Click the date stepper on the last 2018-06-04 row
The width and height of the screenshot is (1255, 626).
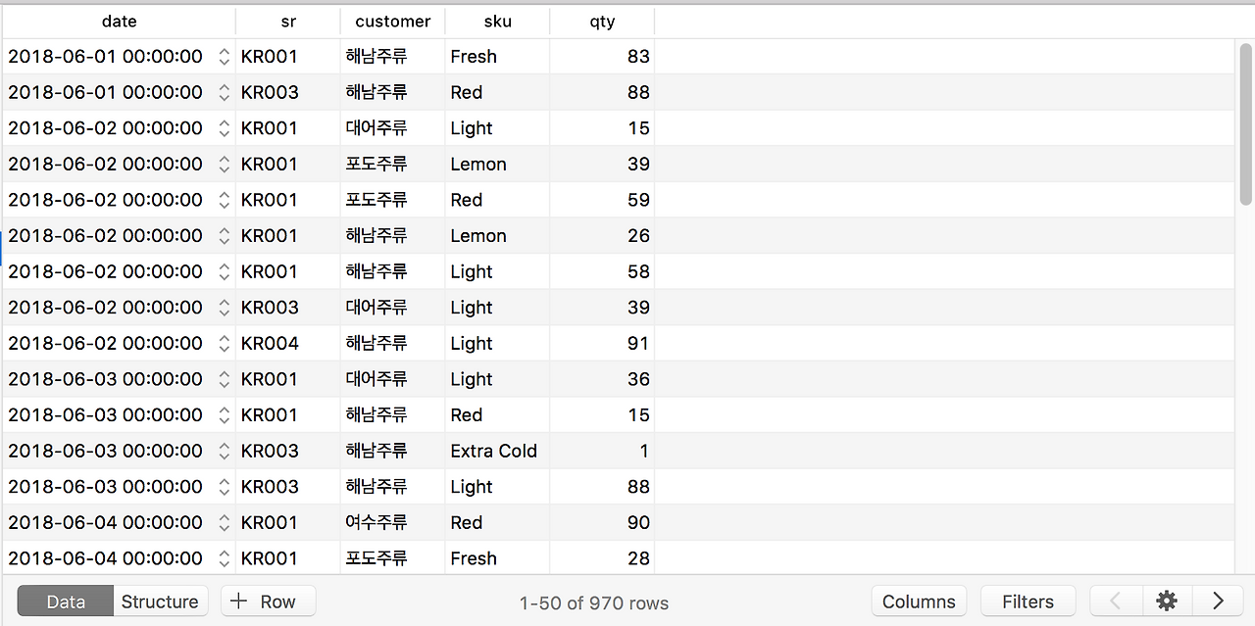[224, 557]
